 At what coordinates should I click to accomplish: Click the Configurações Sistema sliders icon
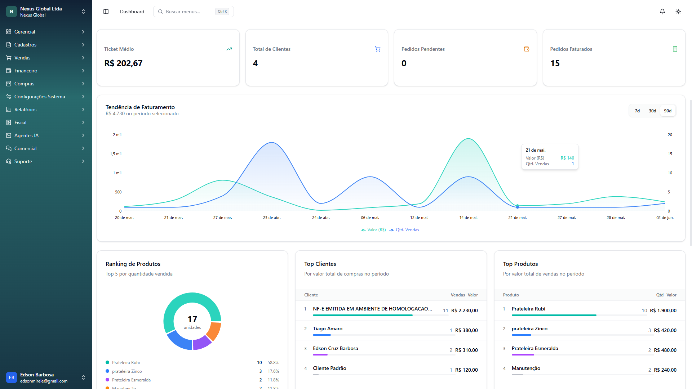click(9, 97)
